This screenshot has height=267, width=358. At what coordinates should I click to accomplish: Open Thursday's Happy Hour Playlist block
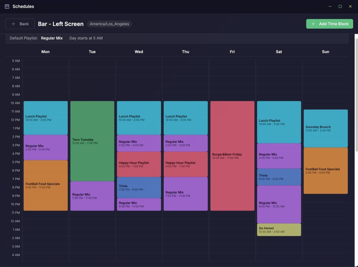click(x=186, y=164)
